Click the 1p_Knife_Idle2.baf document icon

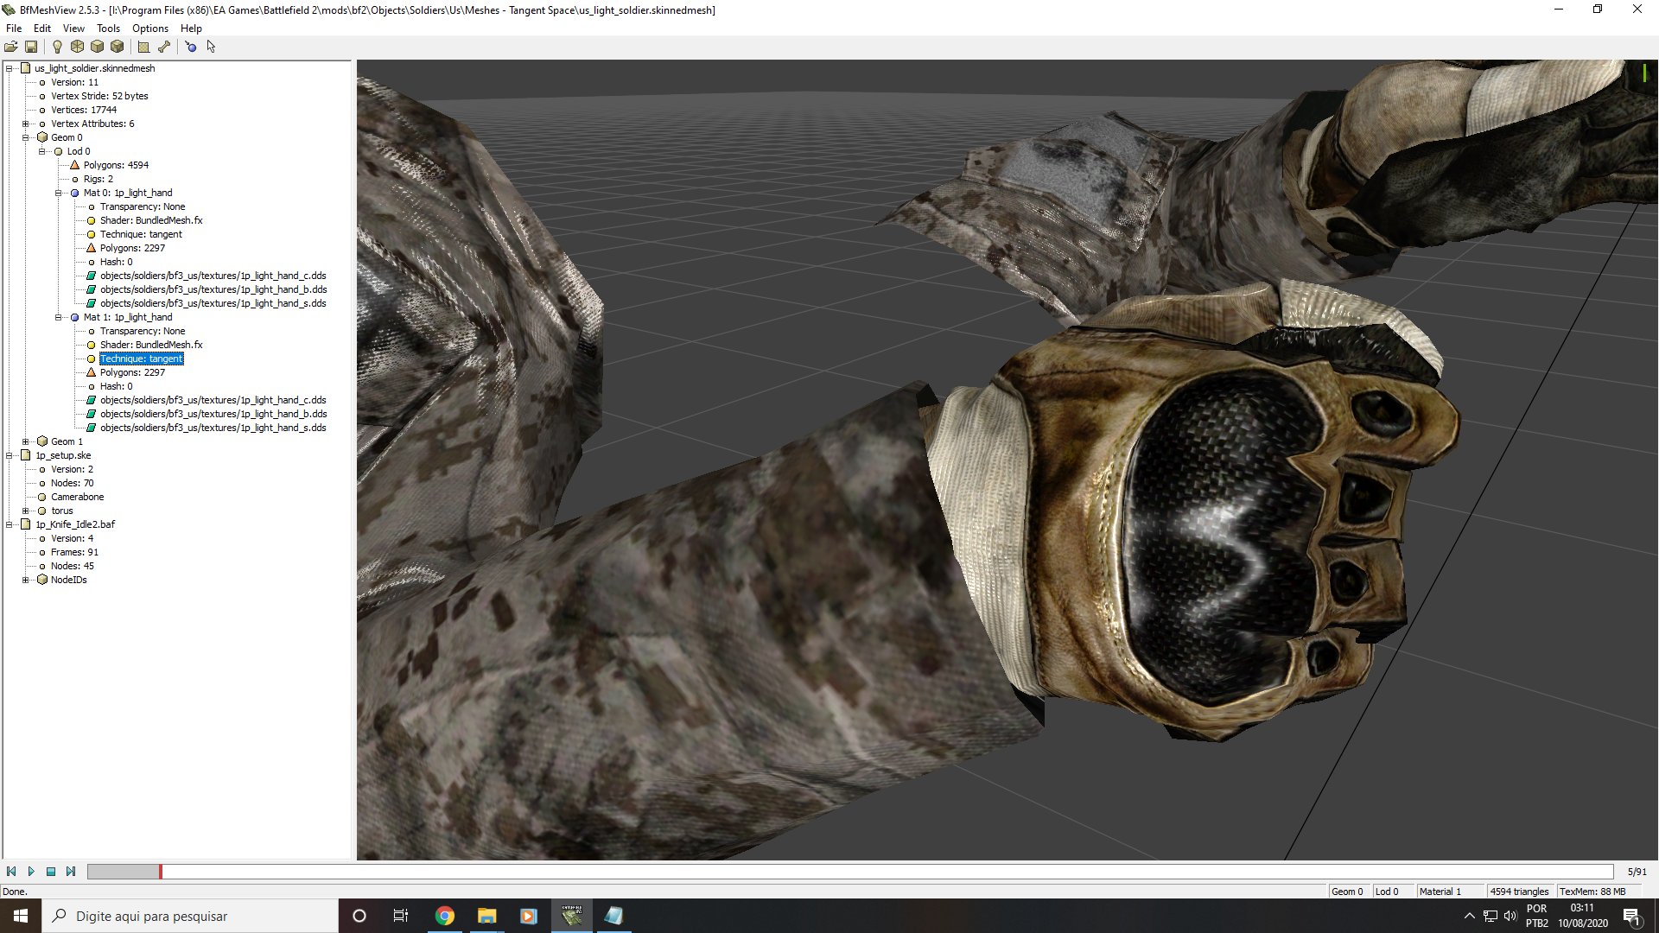click(x=26, y=524)
